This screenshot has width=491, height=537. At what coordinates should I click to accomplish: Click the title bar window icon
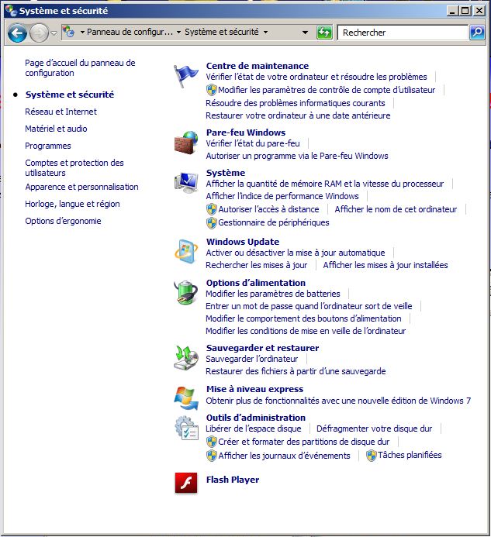[x=11, y=11]
